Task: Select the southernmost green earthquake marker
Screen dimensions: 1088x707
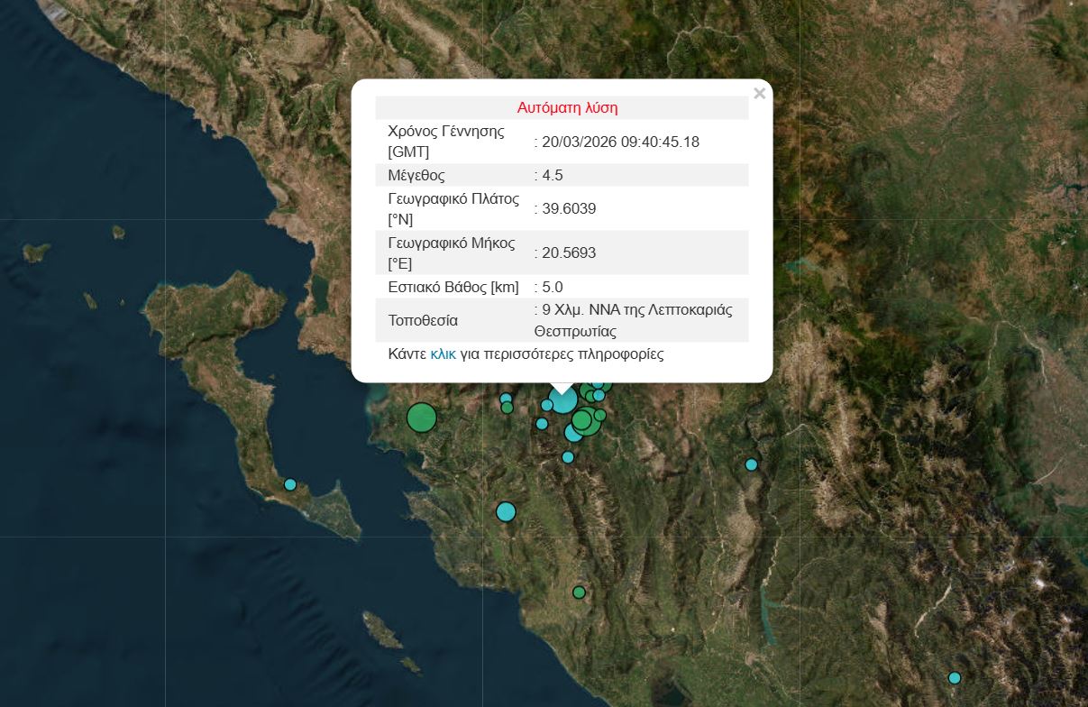Action: click(579, 592)
